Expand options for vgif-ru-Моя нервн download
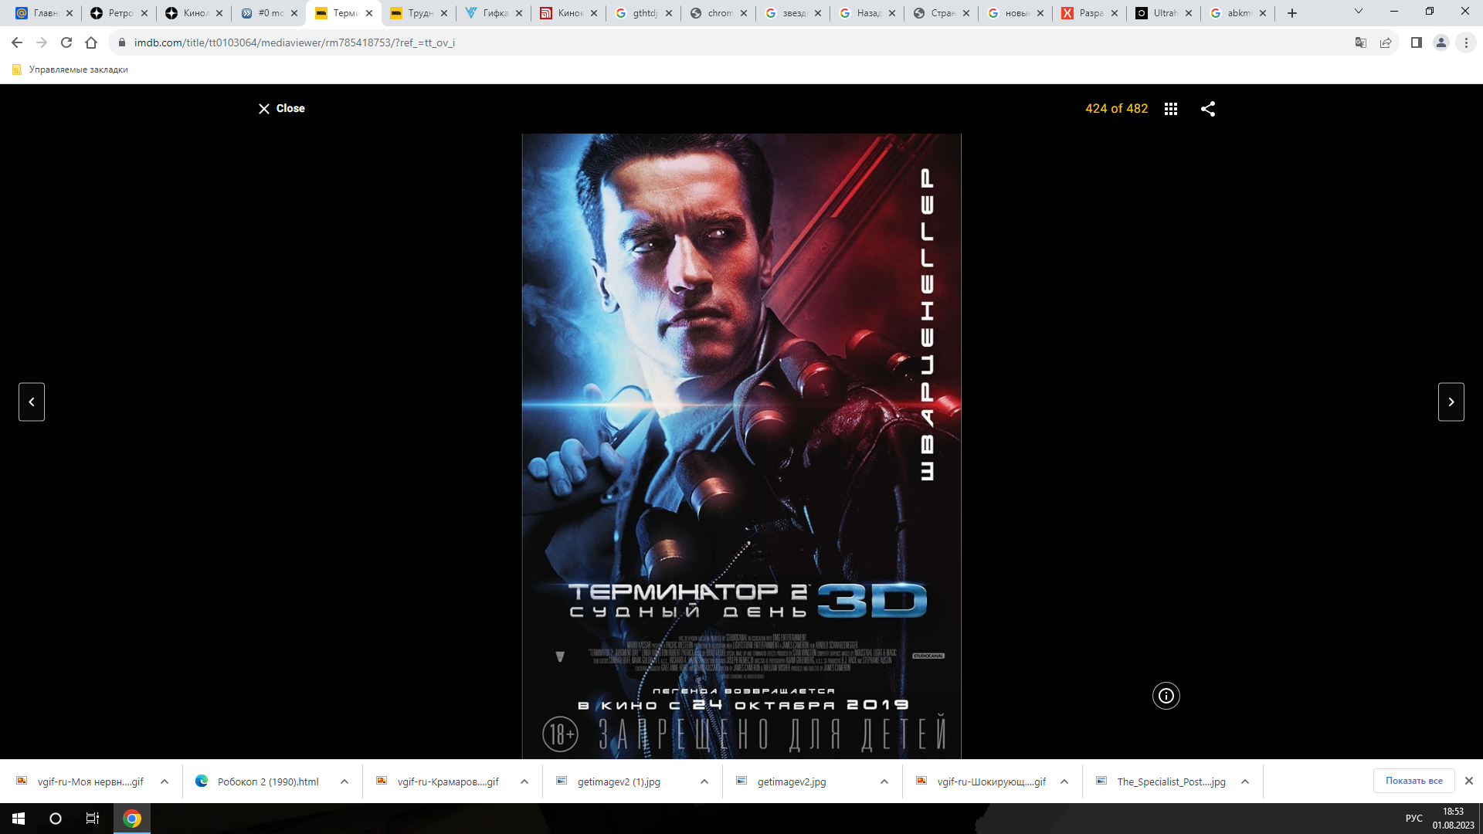1483x834 pixels. point(165,781)
